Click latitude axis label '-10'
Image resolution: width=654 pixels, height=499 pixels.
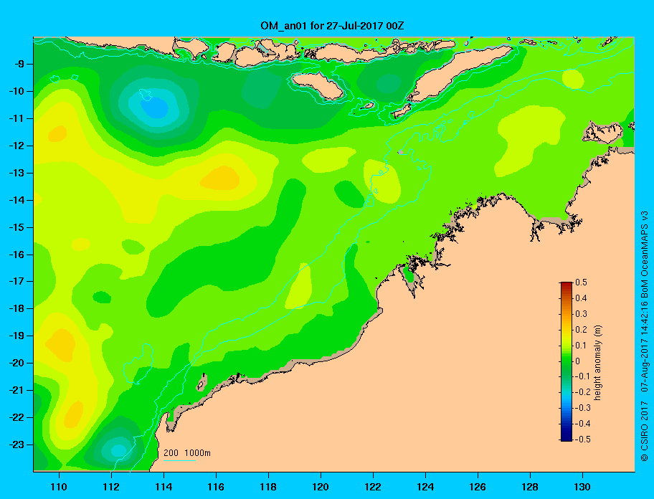(16, 91)
